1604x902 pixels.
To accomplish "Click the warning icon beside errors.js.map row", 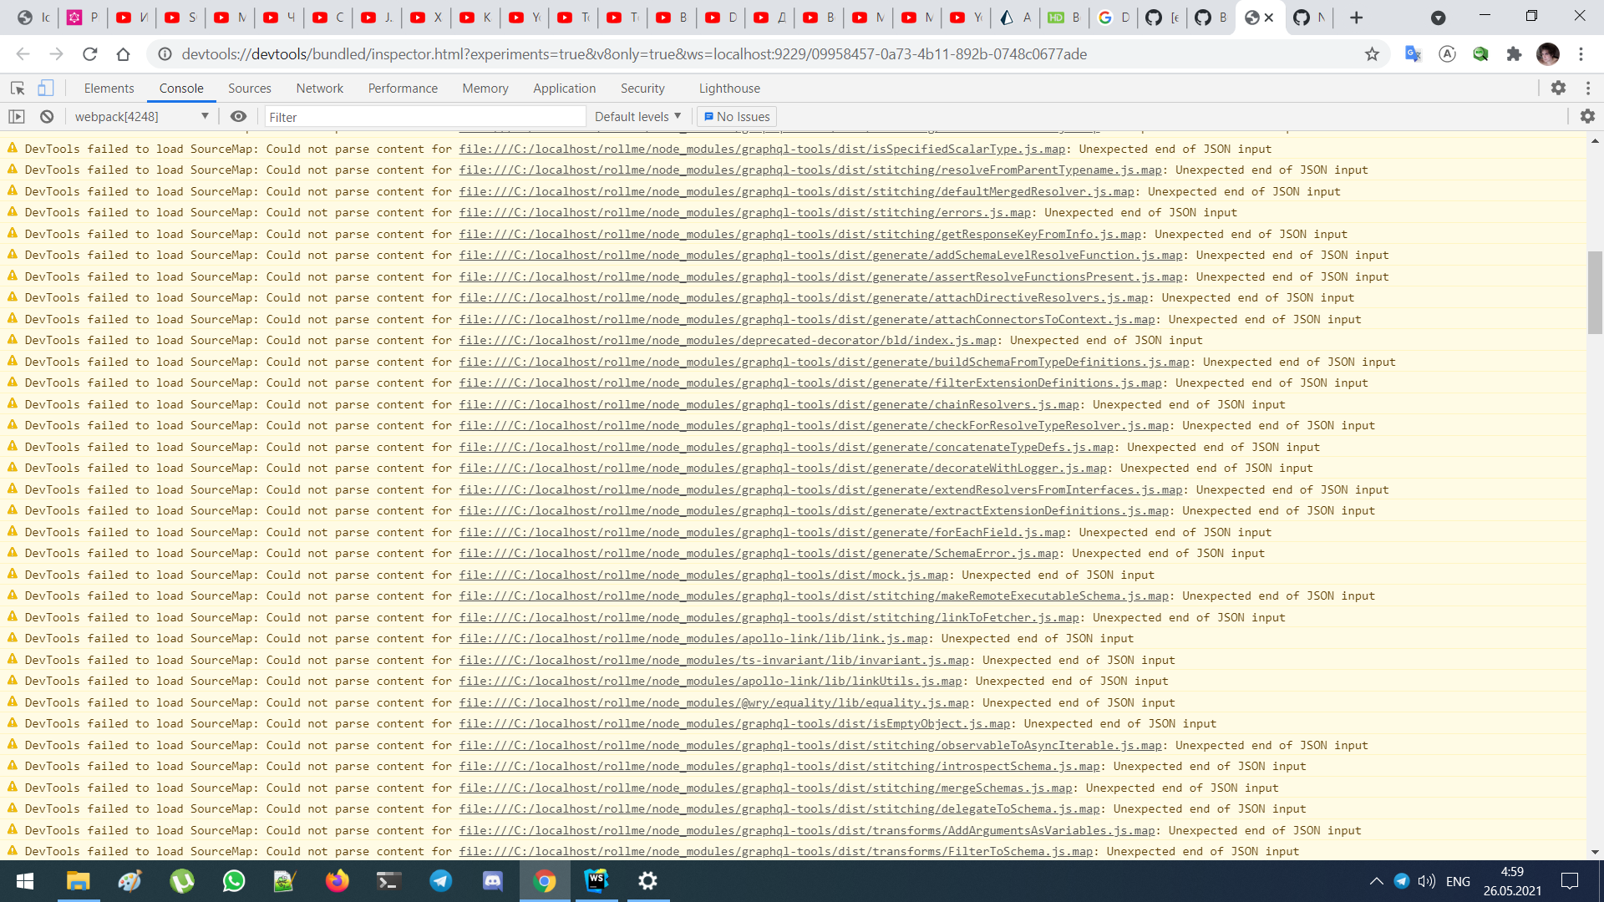I will [13, 212].
